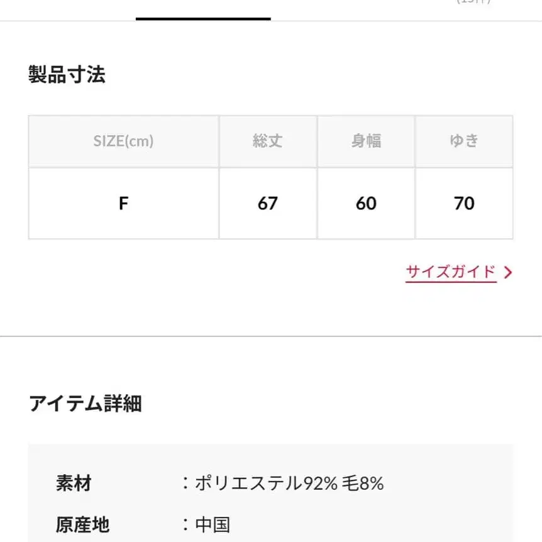Click the 総丈 column header
This screenshot has height=542, width=542.
(x=267, y=141)
